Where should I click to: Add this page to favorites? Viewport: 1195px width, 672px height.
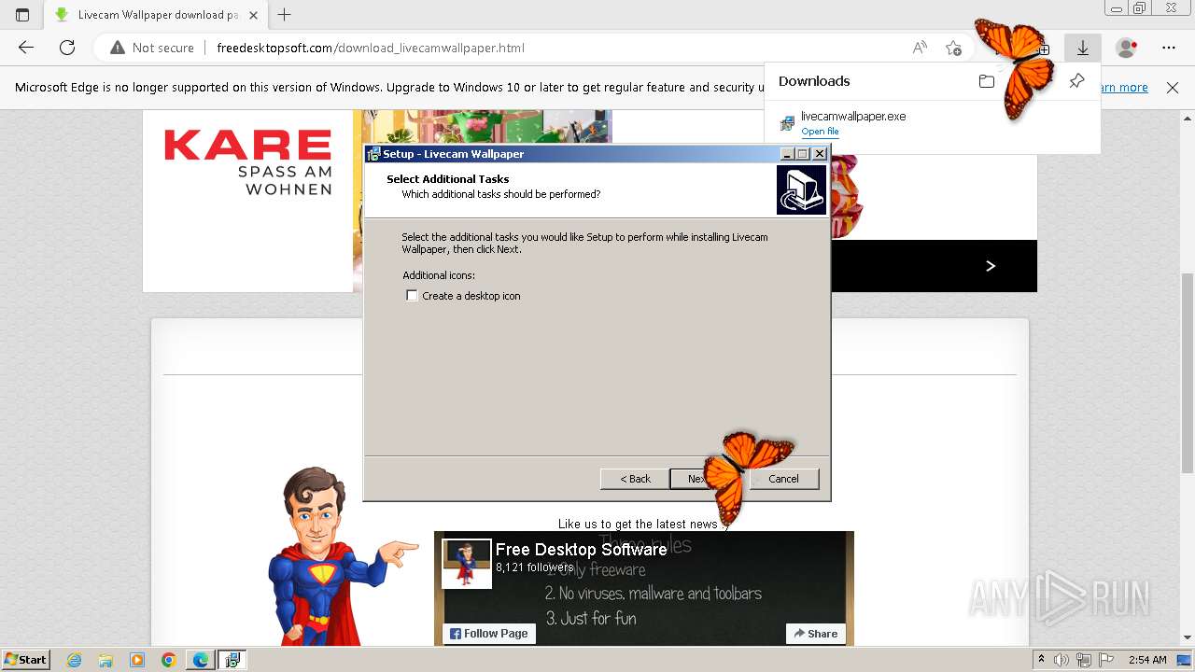953,48
